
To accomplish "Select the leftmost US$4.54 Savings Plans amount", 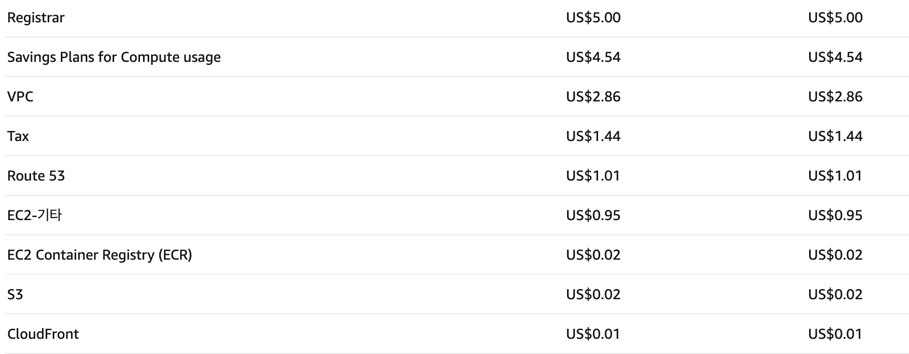I will point(593,57).
